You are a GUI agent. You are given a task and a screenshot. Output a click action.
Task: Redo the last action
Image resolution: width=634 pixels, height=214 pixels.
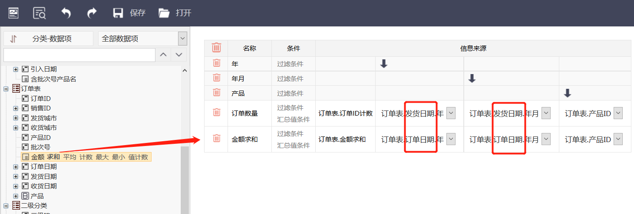[92, 13]
